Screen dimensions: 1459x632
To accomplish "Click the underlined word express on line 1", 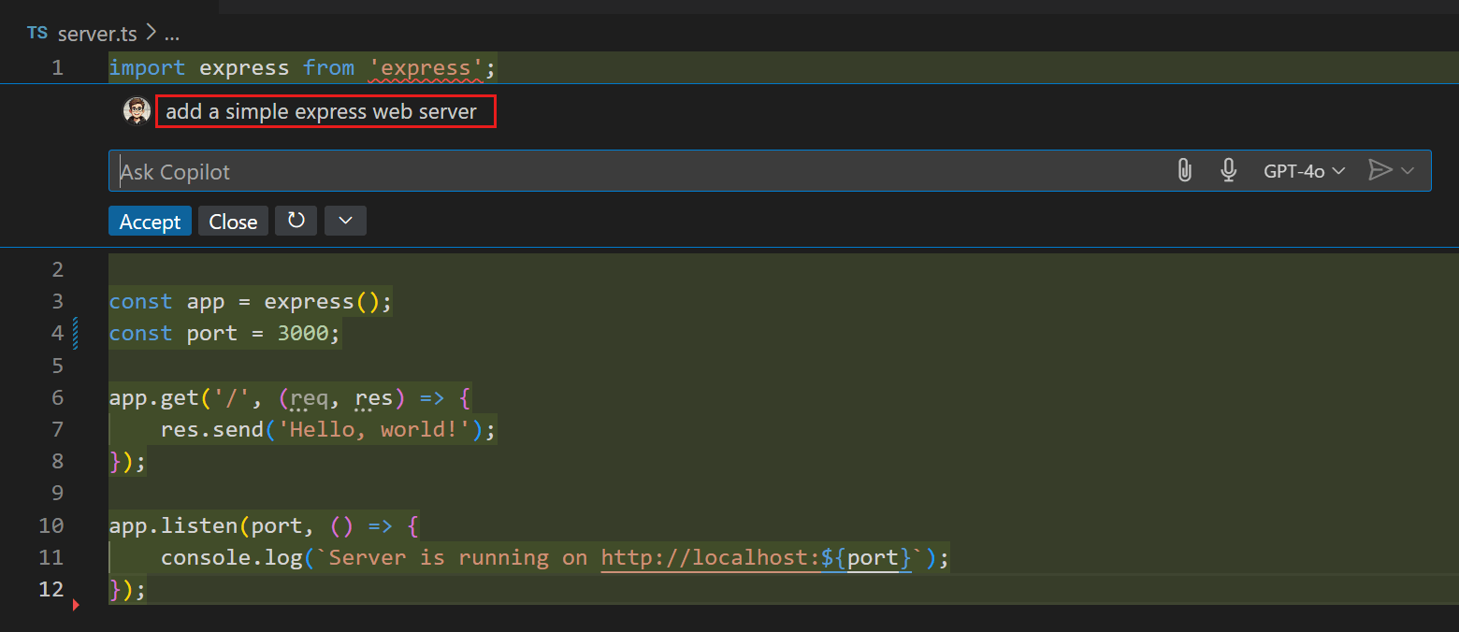I will click(426, 67).
